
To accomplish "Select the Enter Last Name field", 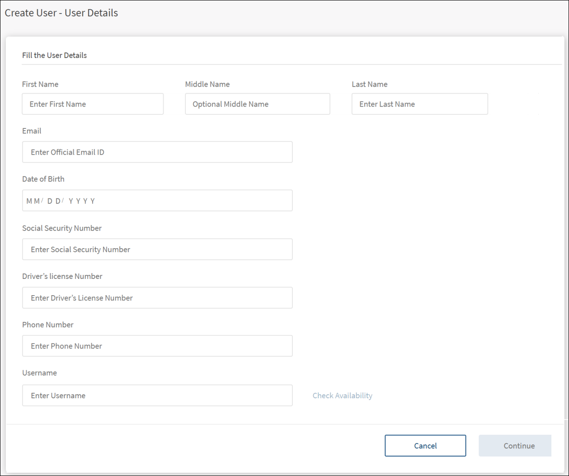I will 419,104.
